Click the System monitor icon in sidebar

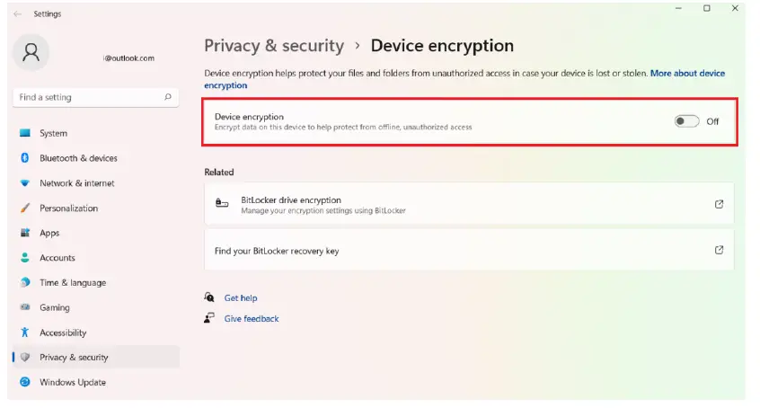tap(25, 133)
